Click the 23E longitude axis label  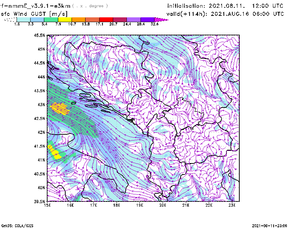point(232,205)
